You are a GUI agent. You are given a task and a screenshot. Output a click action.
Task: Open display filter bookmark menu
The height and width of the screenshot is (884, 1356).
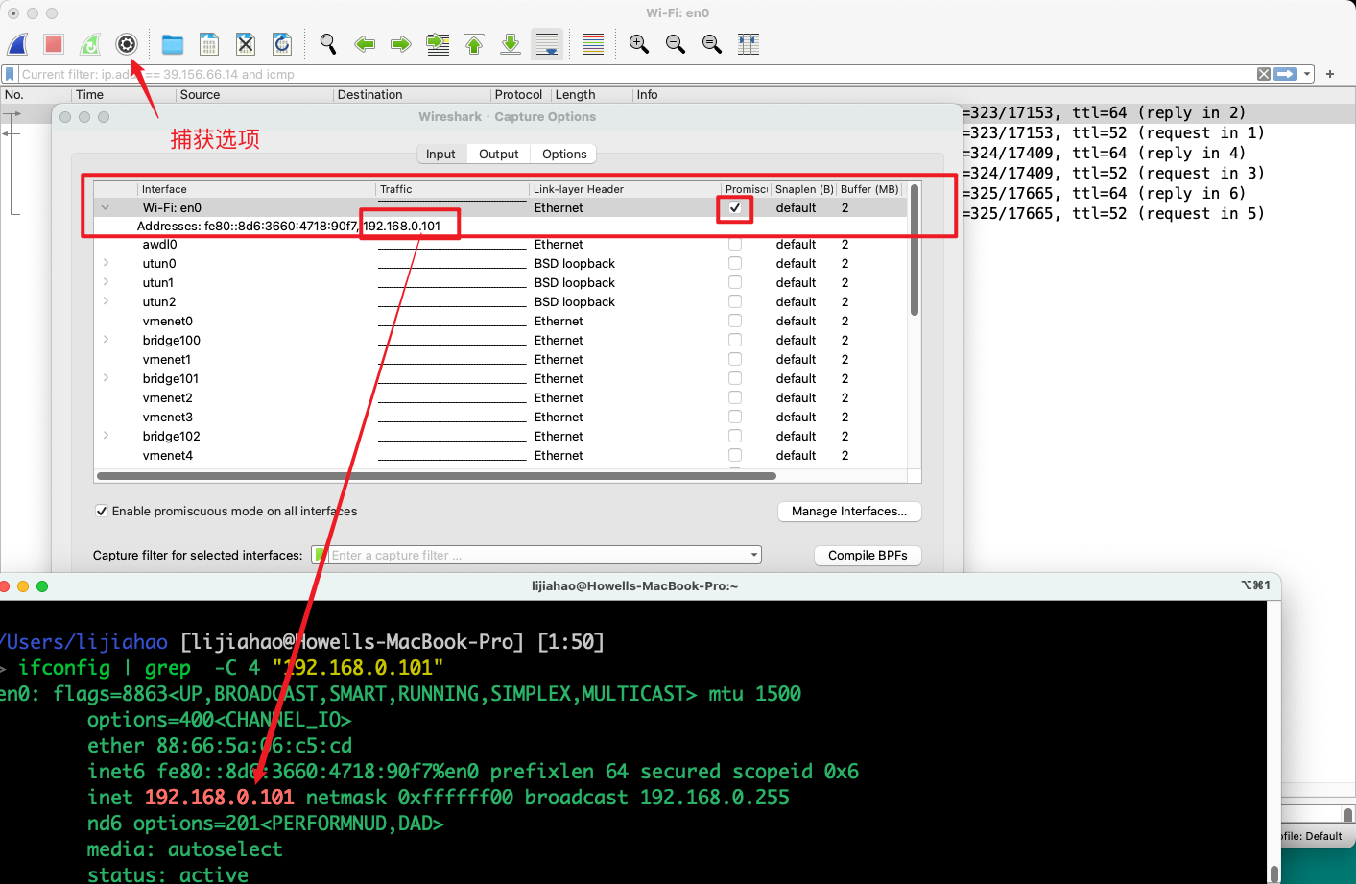(10, 74)
